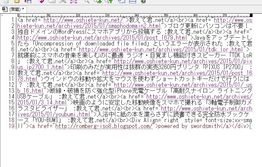The width and height of the screenshot is (262, 167).
Task: Save the file using the floppy disk icon
Action: [28, 2]
